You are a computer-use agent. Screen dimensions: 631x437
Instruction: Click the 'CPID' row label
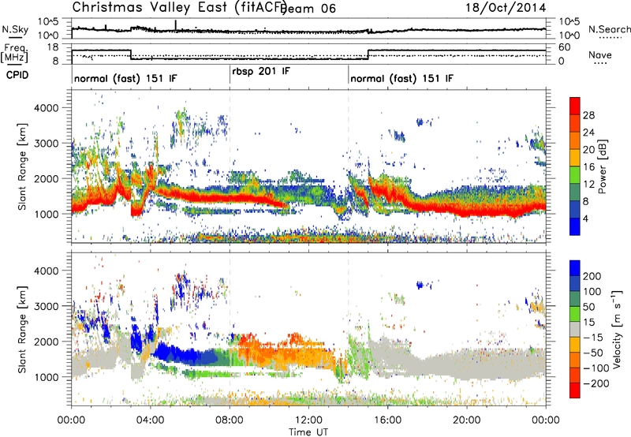[17, 75]
